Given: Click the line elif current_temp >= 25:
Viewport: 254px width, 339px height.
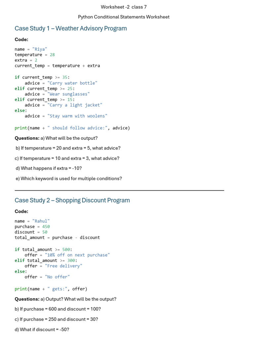Looking at the screenshot, I should pyautogui.click(x=45, y=89).
